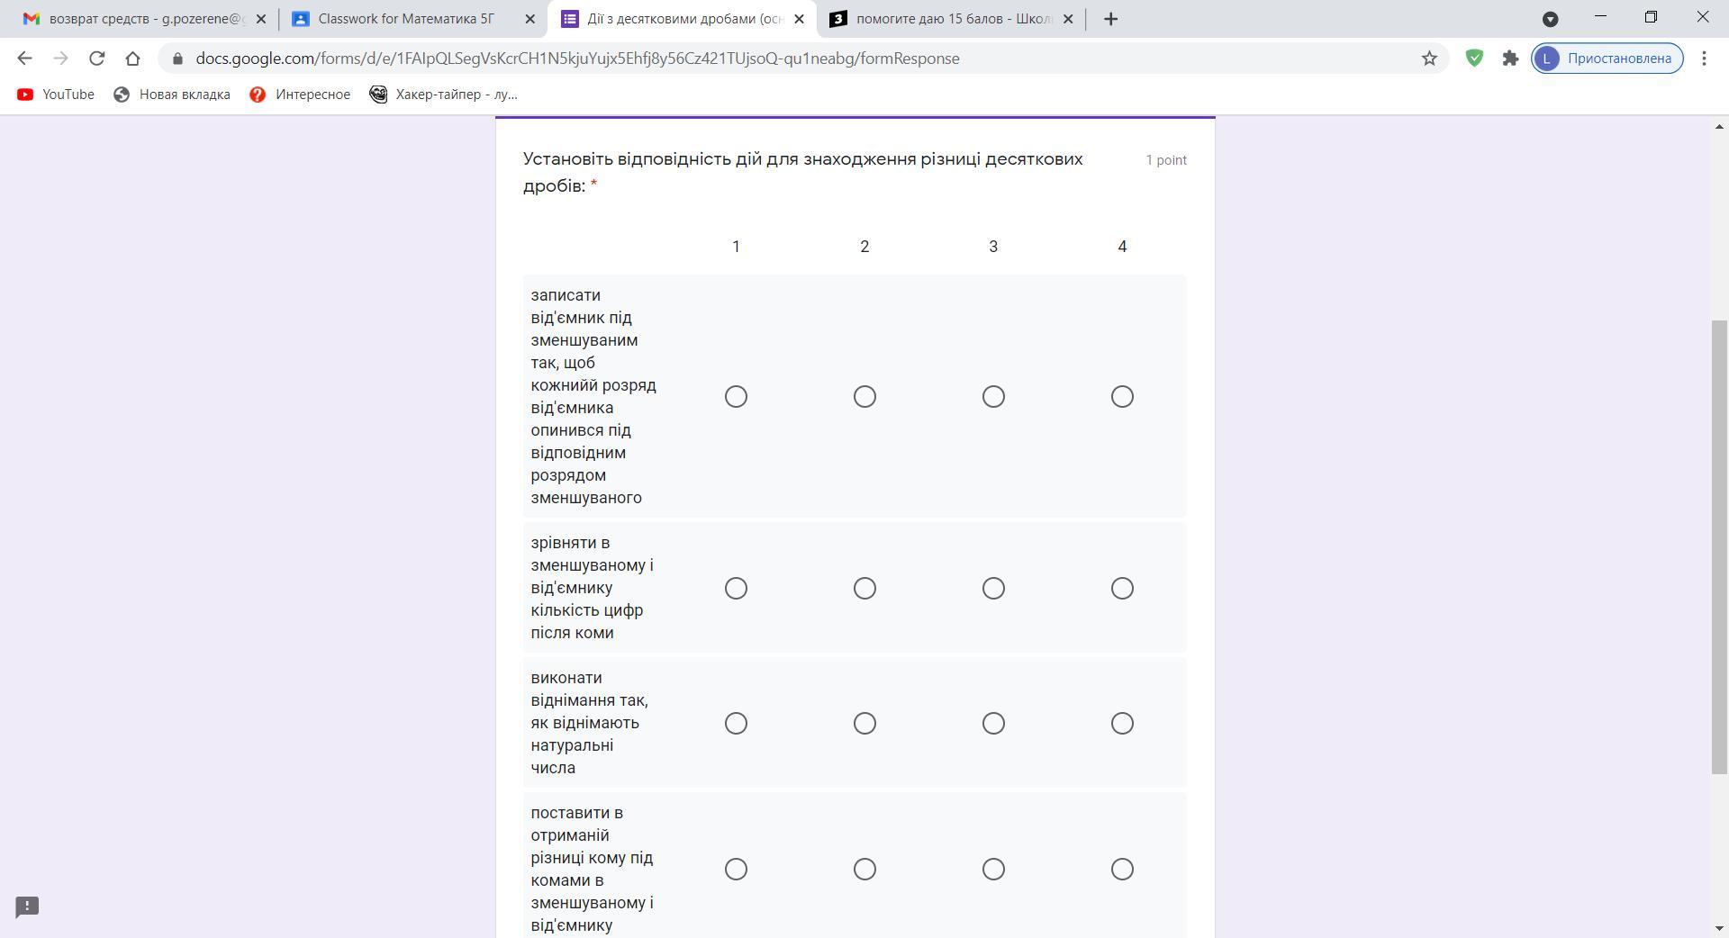
Task: Click the address bar URL field
Action: coord(576,59)
